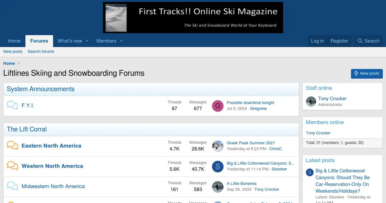The height and width of the screenshot is (203, 386).
Task: Go to the Home tab
Action: pos(14,41)
